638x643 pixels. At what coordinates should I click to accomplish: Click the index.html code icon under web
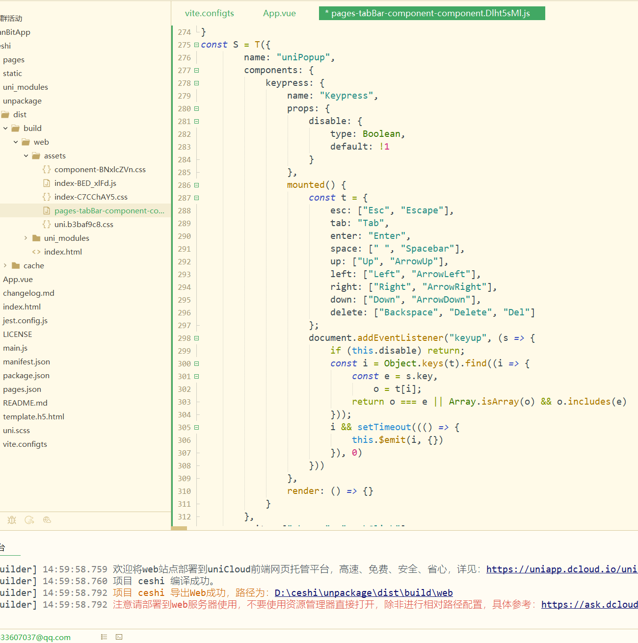(36, 252)
